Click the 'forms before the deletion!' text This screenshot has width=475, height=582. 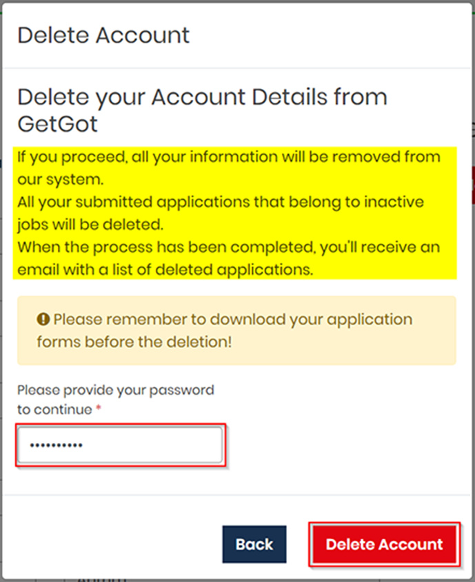click(x=134, y=342)
